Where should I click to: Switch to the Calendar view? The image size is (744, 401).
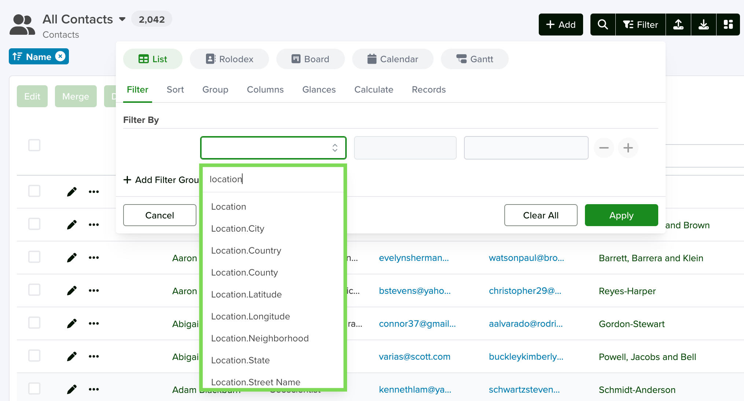(x=393, y=59)
